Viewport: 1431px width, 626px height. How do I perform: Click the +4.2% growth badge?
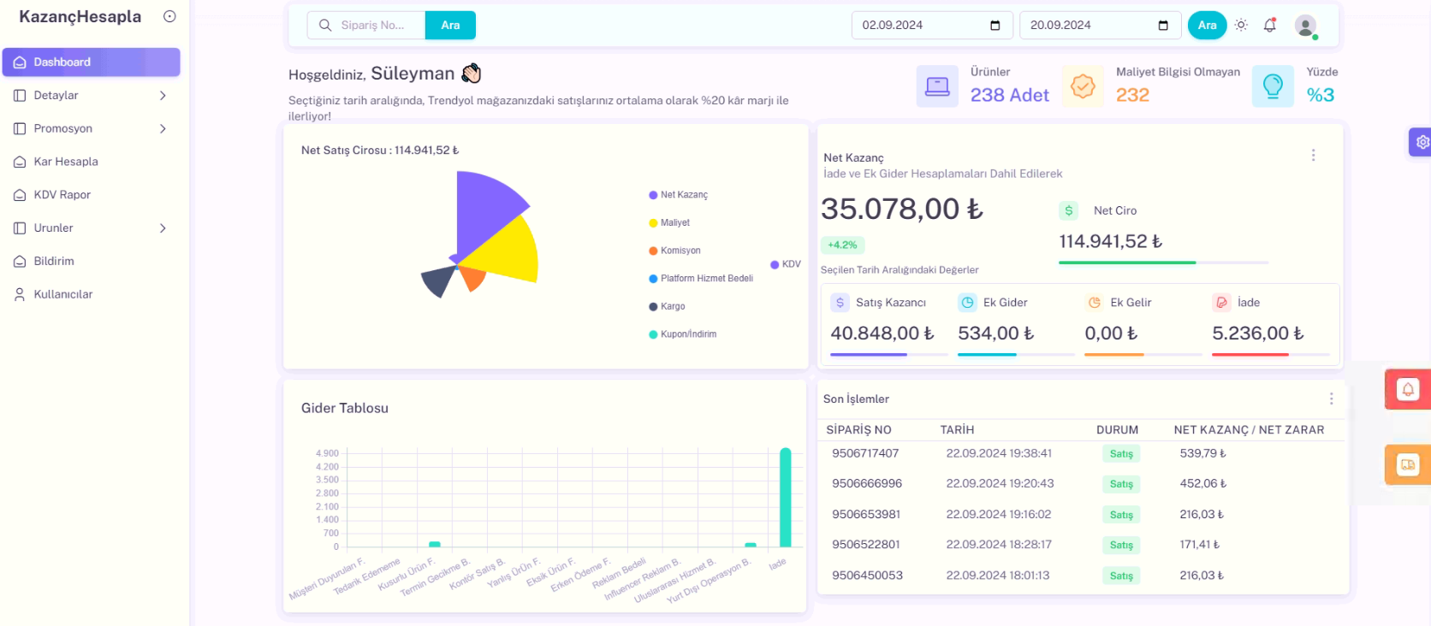pyautogui.click(x=842, y=245)
